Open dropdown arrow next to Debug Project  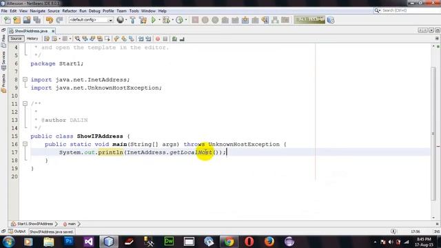[x=172, y=20]
